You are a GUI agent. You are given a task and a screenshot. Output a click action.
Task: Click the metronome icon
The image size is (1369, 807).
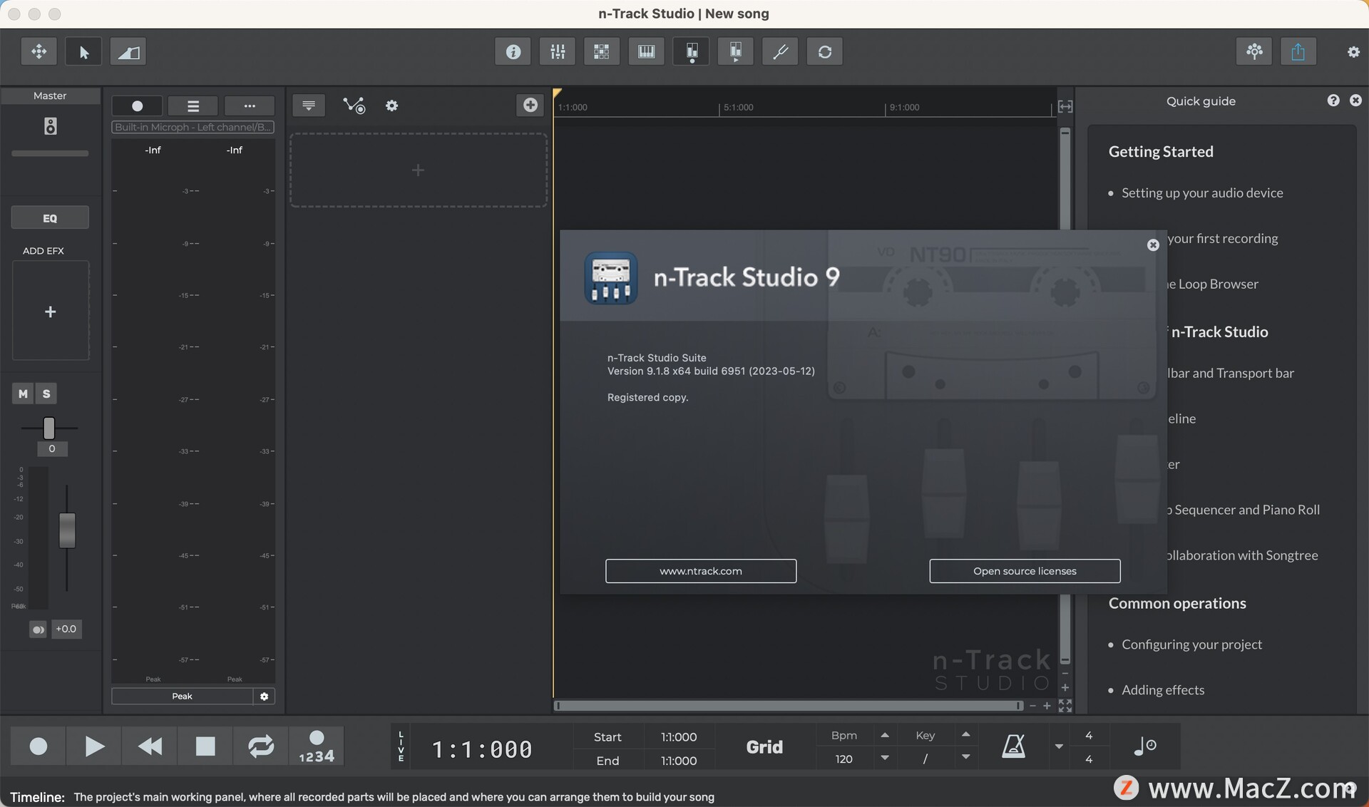click(1013, 746)
